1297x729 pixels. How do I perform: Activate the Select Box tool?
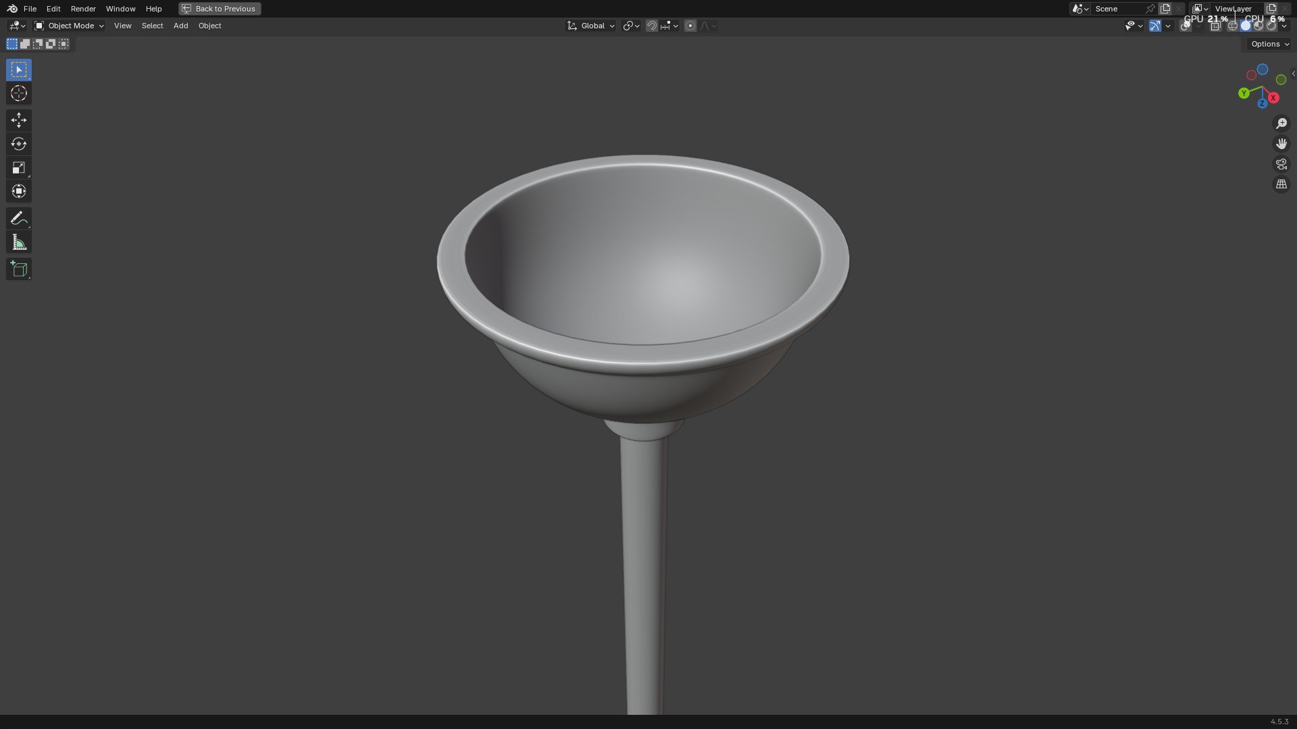[19, 70]
